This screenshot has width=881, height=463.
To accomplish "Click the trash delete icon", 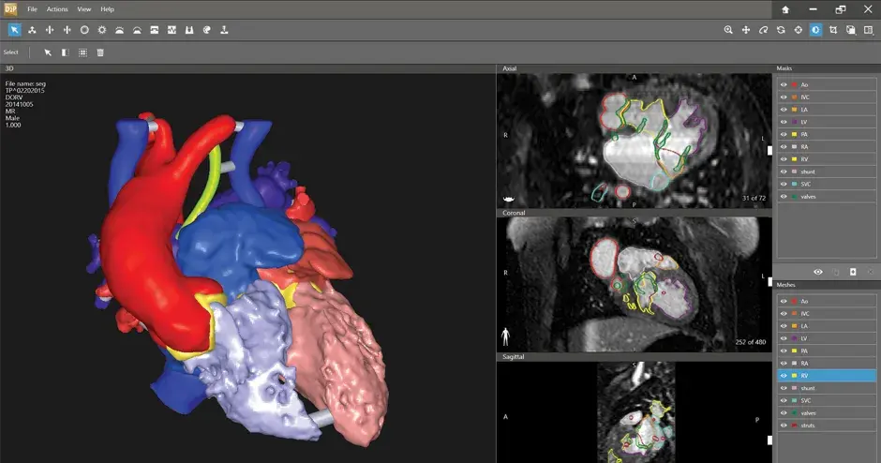I will click(x=100, y=52).
